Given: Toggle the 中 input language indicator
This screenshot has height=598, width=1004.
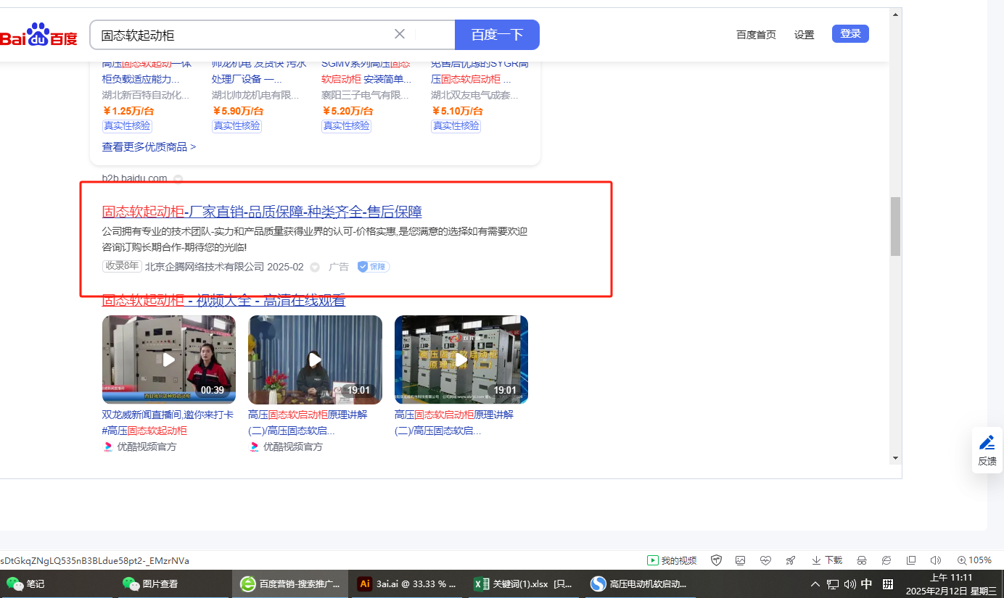Looking at the screenshot, I should [866, 584].
